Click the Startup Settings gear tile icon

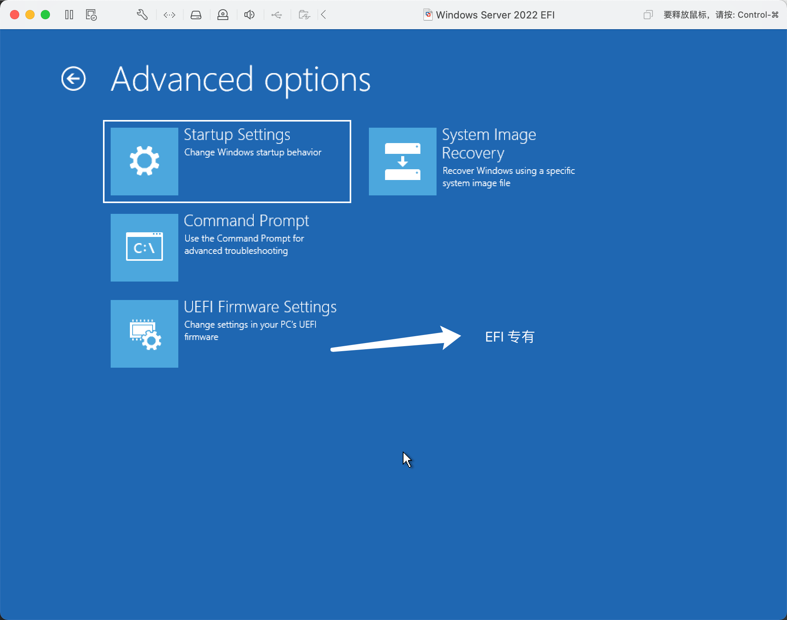tap(144, 161)
